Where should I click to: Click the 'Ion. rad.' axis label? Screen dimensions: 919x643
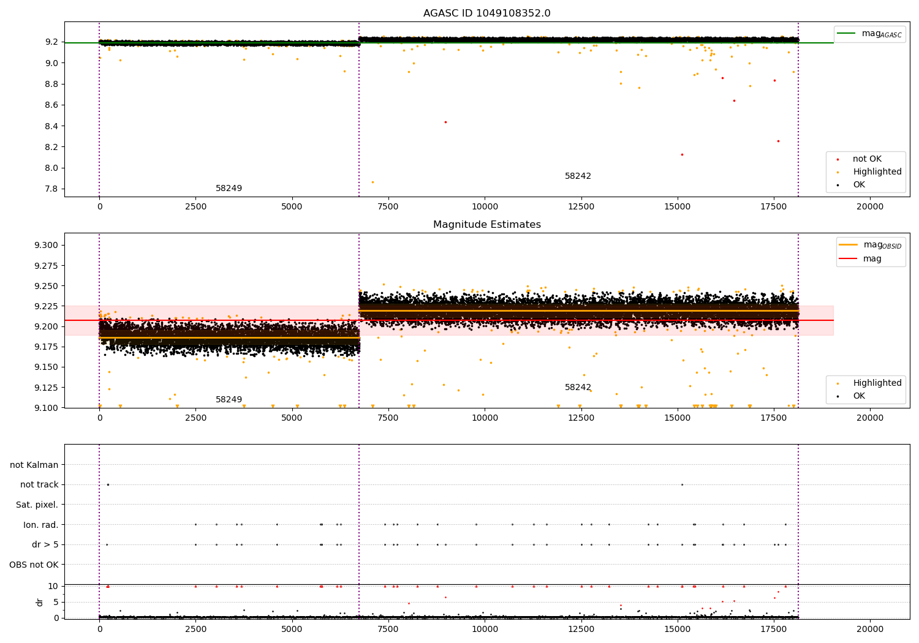41,525
